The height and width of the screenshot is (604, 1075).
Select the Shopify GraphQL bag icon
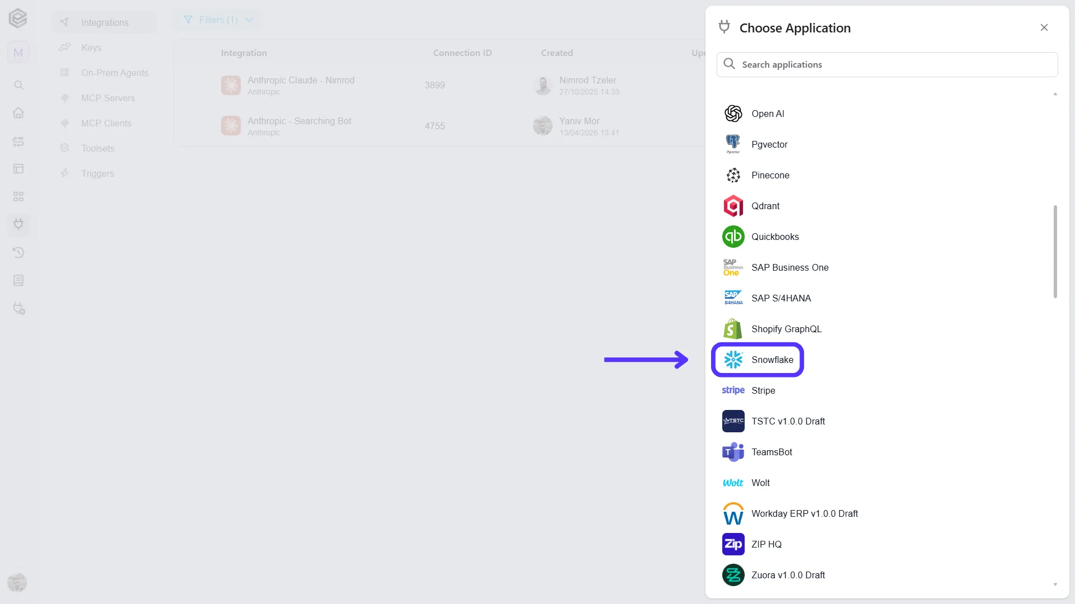pos(733,329)
